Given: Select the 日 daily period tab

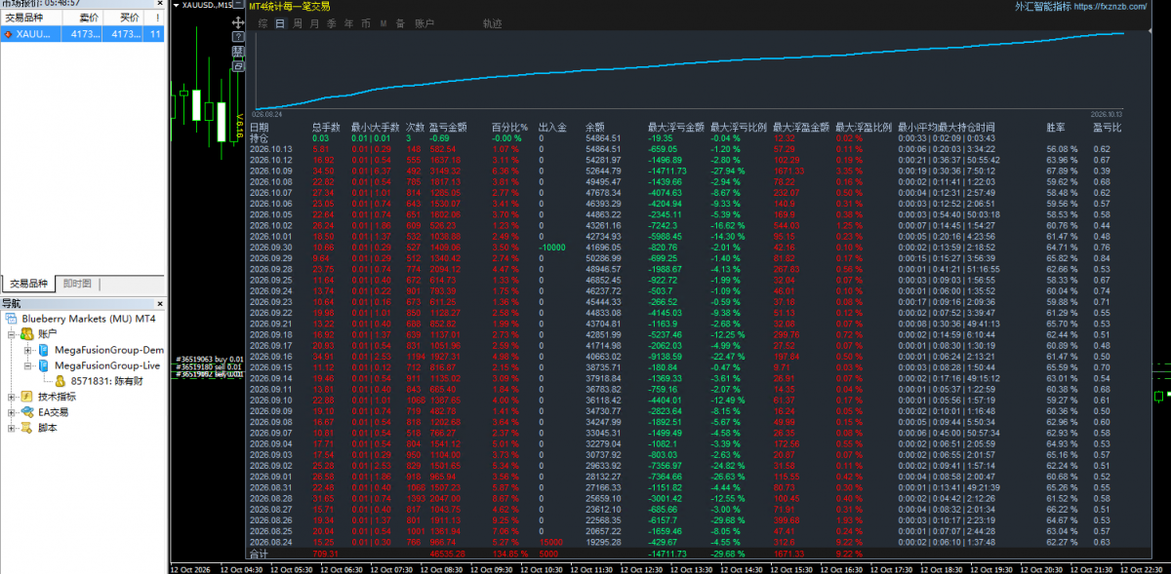Looking at the screenshot, I should click(280, 22).
